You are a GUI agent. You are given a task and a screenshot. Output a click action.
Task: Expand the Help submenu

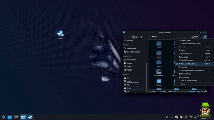[195, 84]
